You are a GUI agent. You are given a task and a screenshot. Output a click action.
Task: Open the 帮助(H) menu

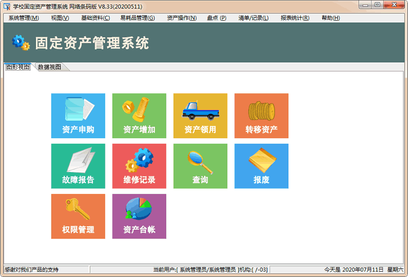[x=331, y=18]
